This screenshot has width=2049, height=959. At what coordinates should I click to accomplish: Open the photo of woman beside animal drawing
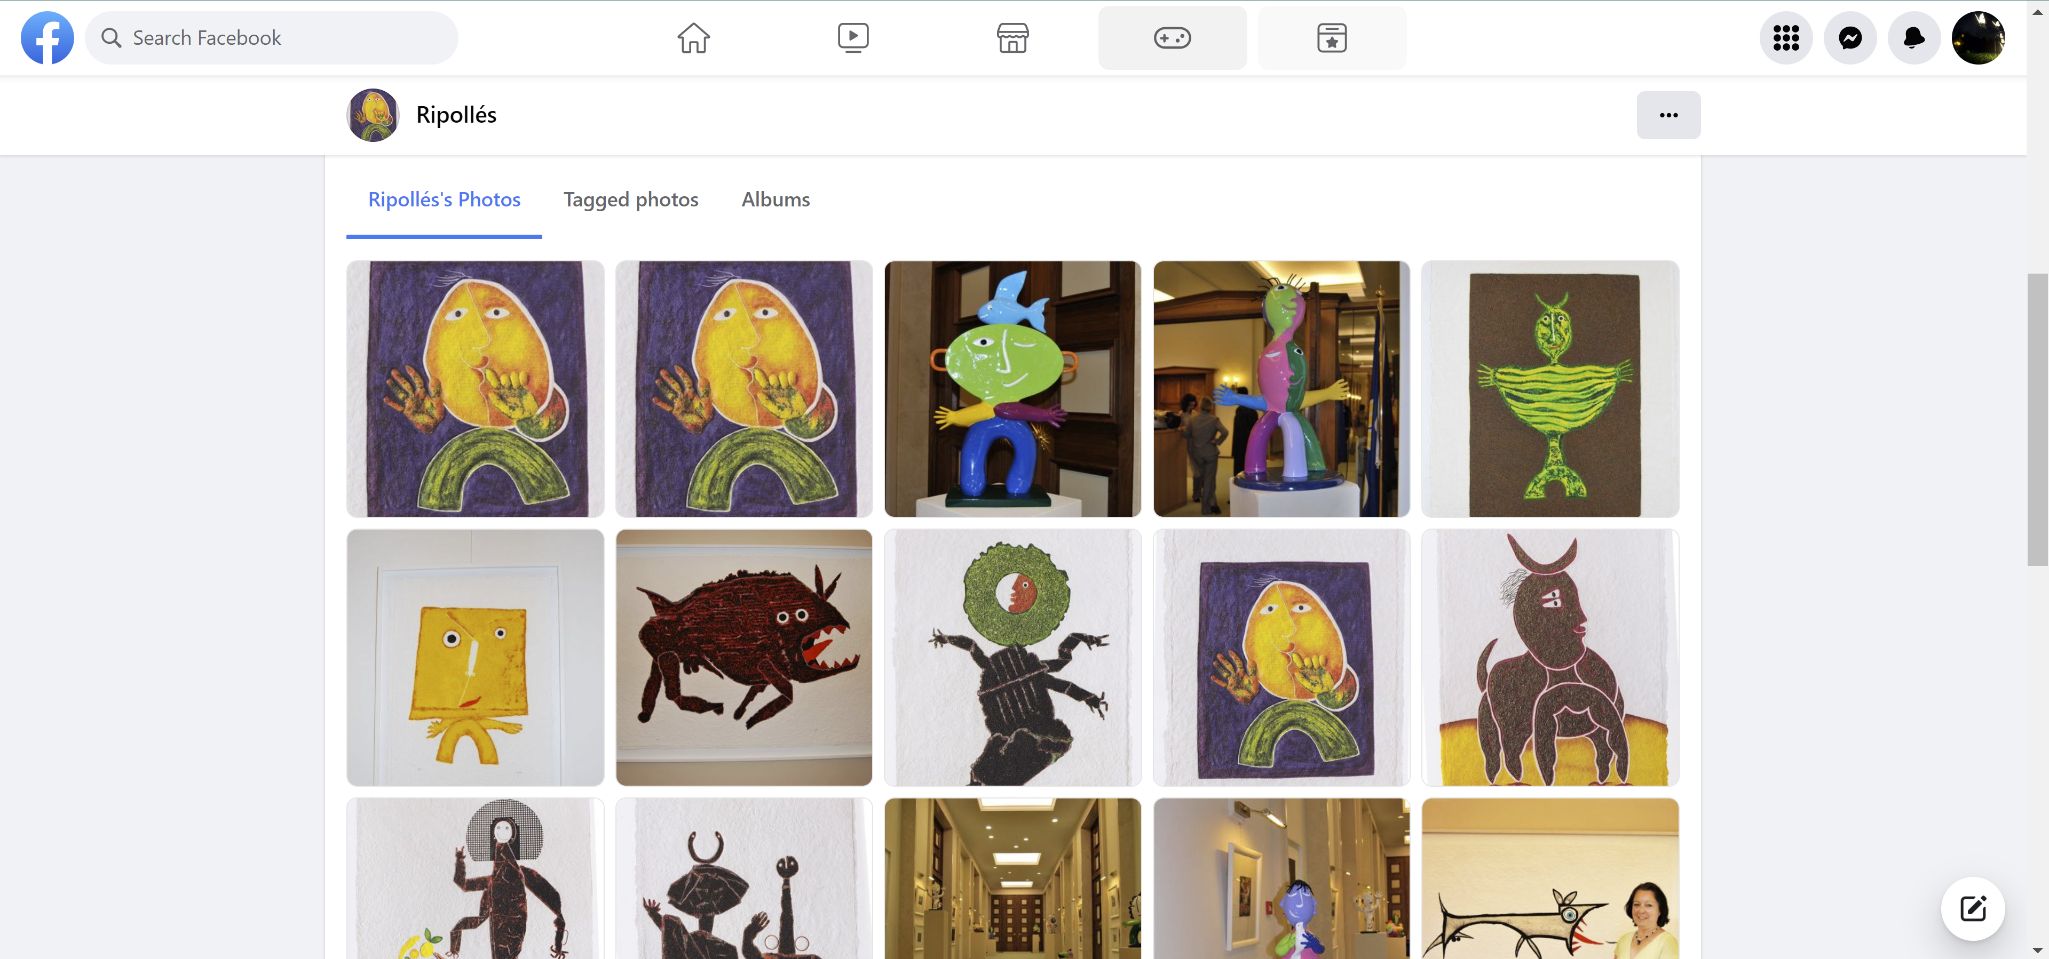pos(1550,878)
